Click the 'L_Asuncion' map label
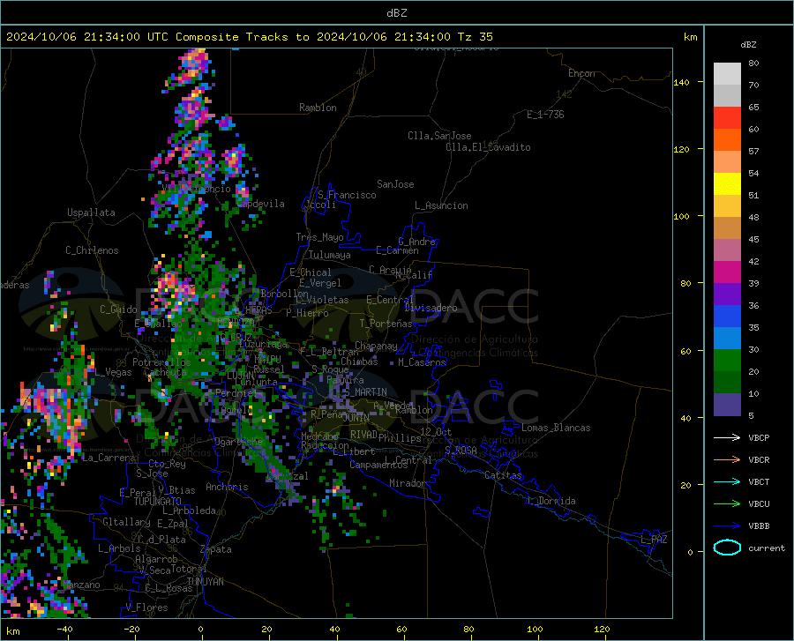 click(x=441, y=205)
